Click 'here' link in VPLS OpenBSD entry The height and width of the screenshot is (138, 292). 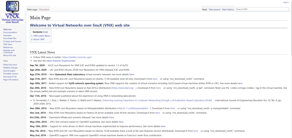pos(121,122)
